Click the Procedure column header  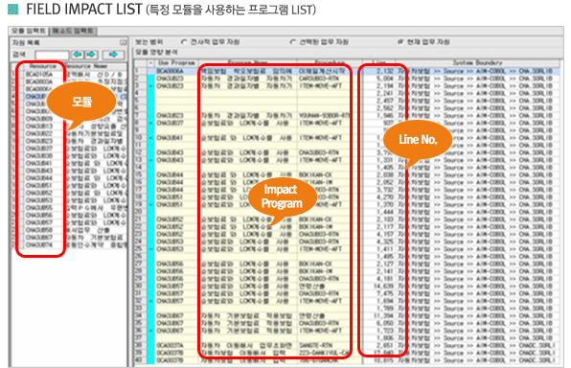330,62
